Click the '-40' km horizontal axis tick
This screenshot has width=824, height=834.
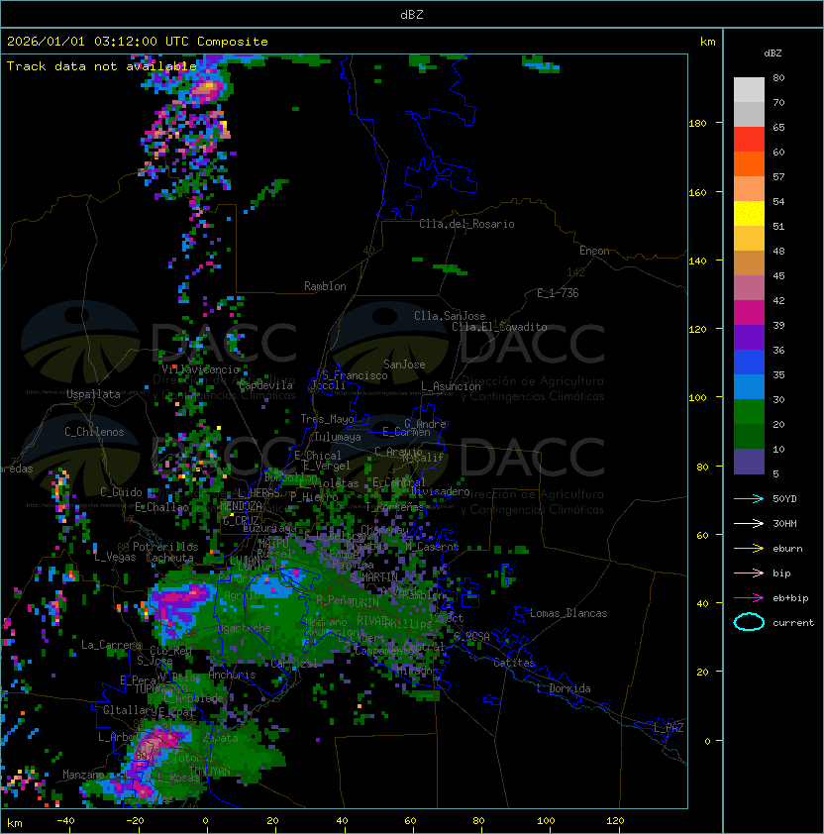pyautogui.click(x=66, y=821)
